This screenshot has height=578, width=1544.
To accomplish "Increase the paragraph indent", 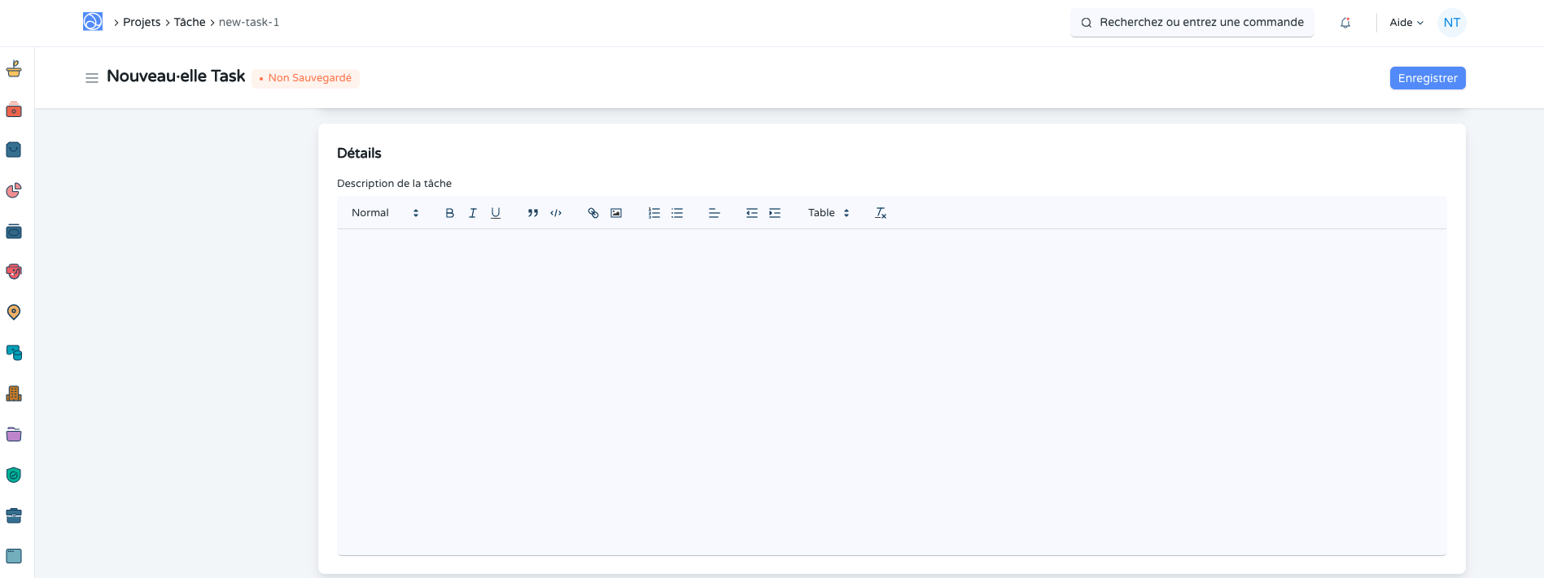I will tap(774, 213).
